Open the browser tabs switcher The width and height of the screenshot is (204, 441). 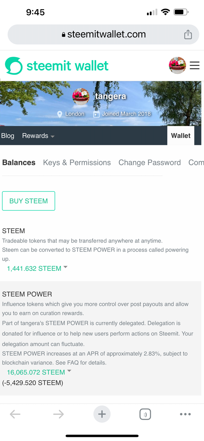coord(145,414)
